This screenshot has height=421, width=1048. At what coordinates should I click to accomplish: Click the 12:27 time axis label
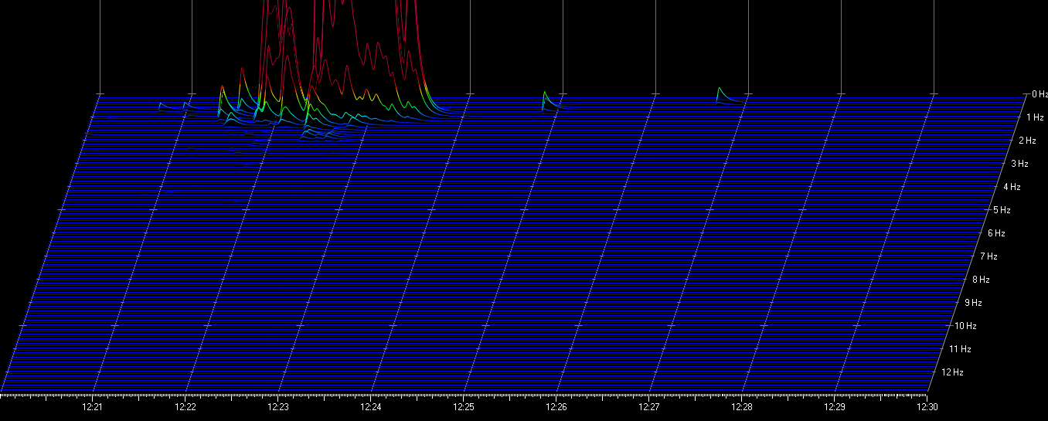click(649, 406)
